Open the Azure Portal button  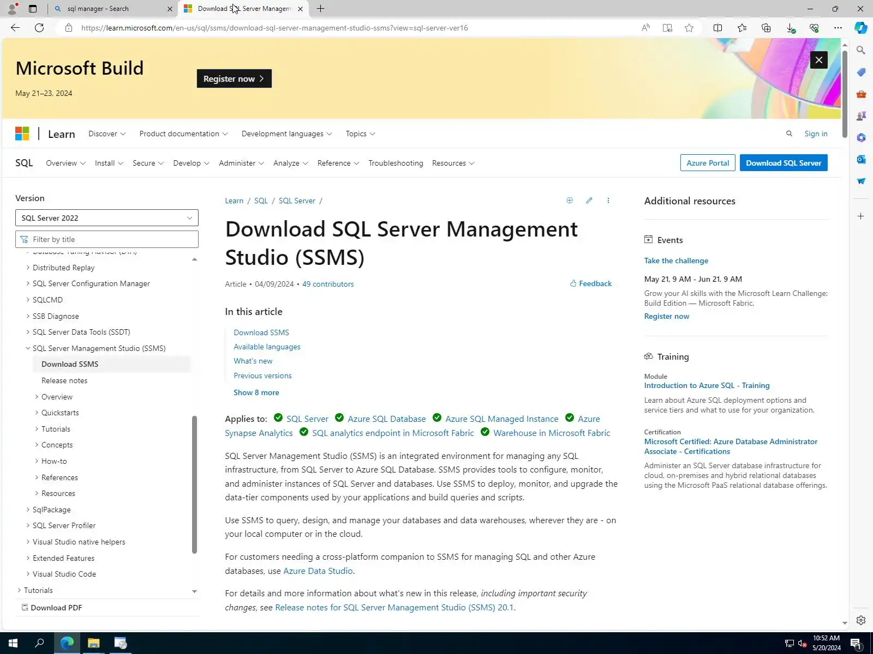708,163
